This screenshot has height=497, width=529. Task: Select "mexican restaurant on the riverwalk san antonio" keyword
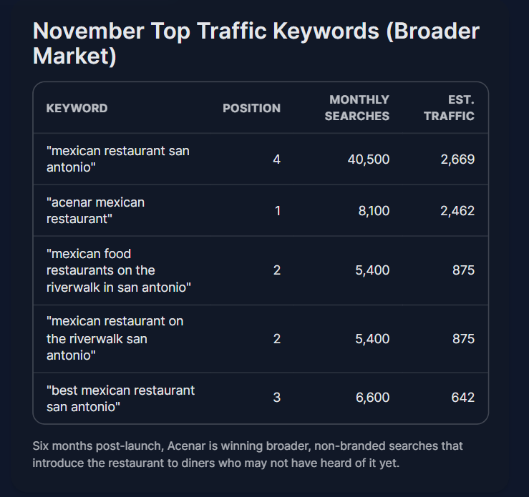click(x=115, y=338)
